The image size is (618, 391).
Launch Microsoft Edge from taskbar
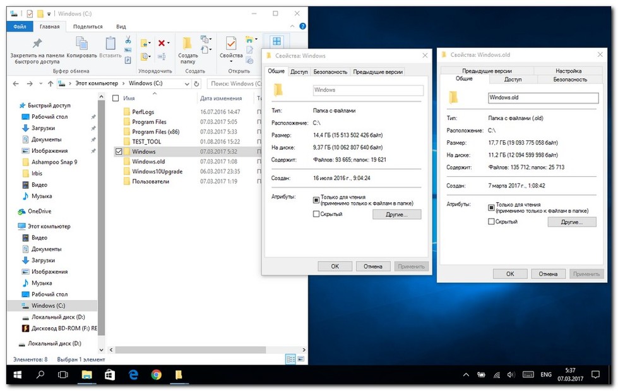(x=133, y=375)
